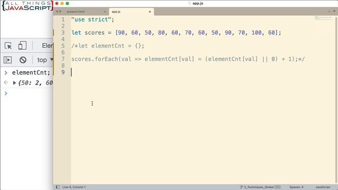
Task: Show the console sidebar in DevTools
Action: point(8,60)
